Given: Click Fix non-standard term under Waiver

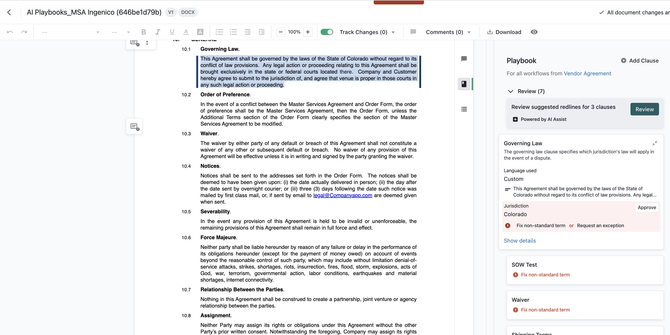Looking at the screenshot, I should point(545,310).
